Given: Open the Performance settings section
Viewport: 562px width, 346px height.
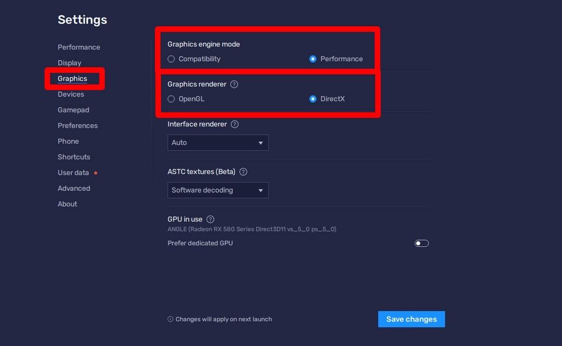Looking at the screenshot, I should [79, 47].
